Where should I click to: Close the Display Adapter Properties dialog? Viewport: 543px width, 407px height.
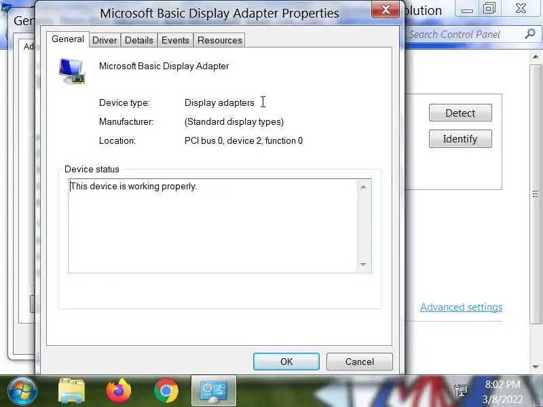(385, 9)
